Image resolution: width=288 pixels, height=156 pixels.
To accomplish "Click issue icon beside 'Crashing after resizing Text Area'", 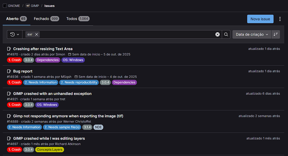I will tap(9, 49).
